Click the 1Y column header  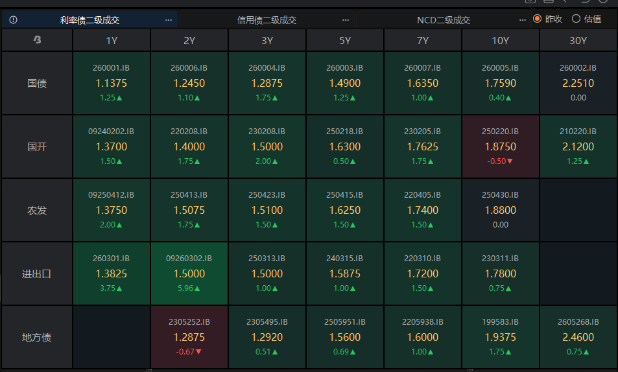click(112, 40)
